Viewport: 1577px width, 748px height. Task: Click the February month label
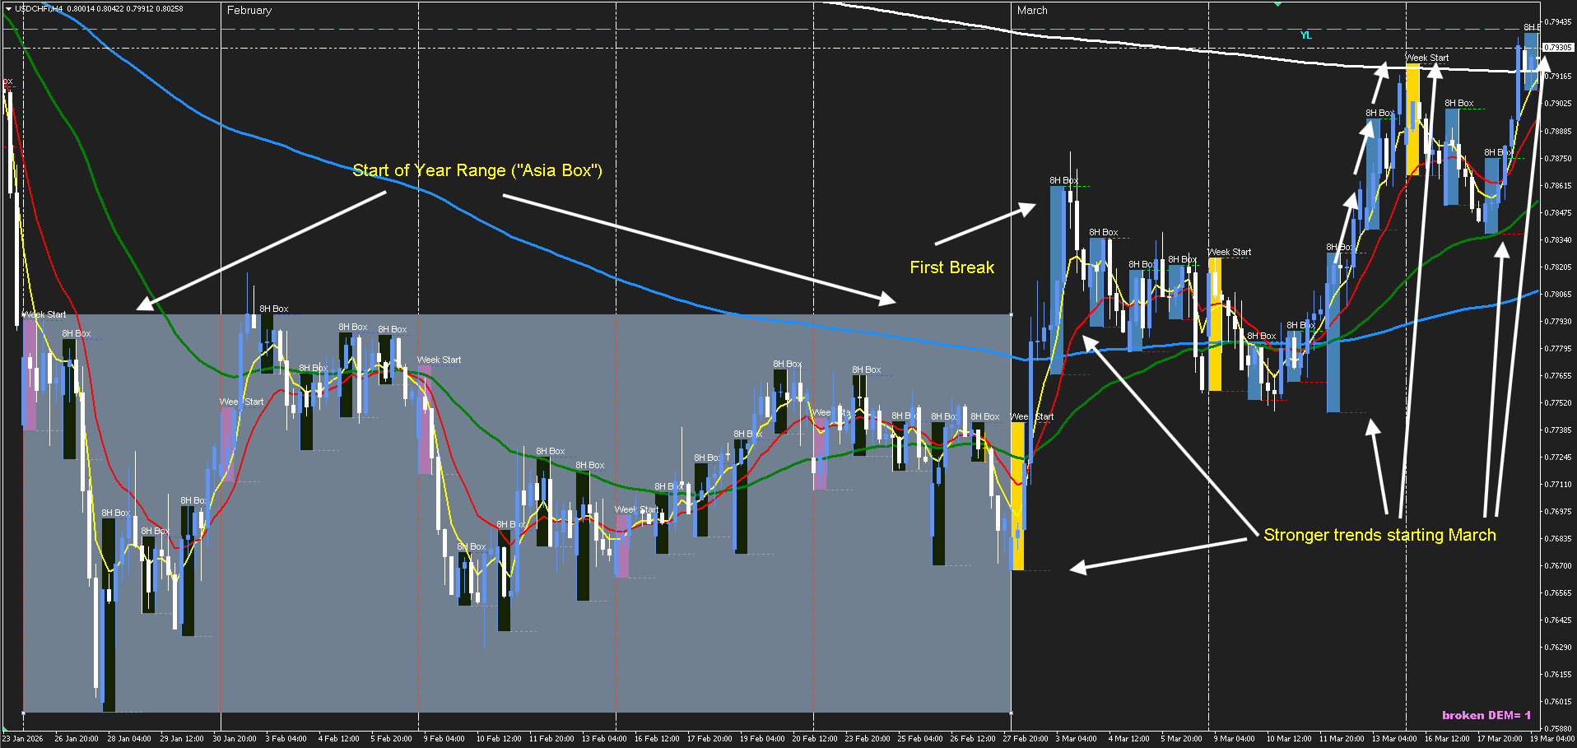coord(249,11)
